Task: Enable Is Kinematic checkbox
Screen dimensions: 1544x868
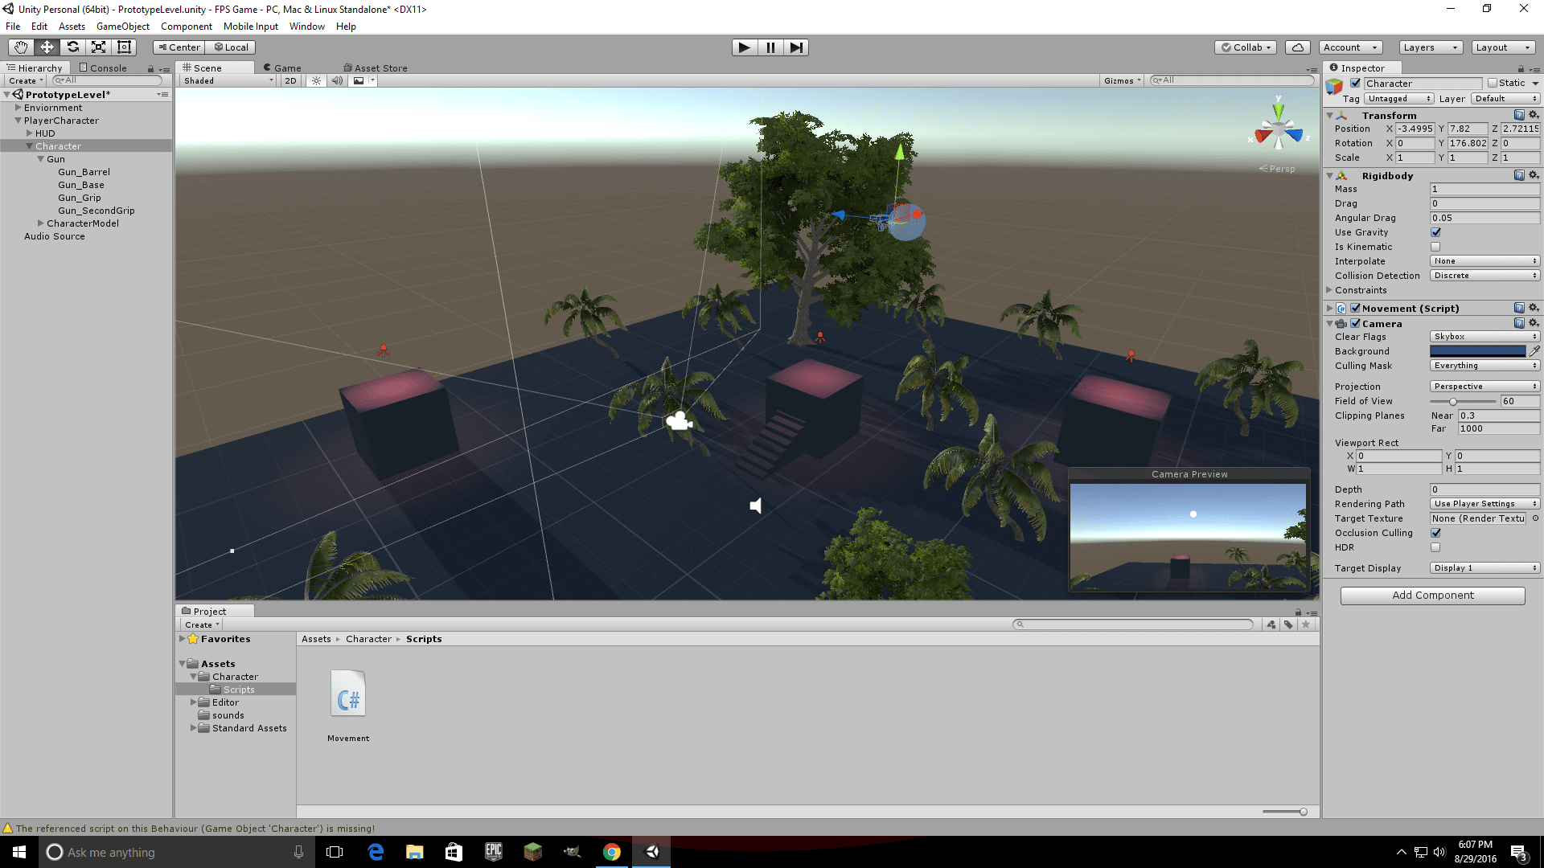Action: tap(1435, 247)
